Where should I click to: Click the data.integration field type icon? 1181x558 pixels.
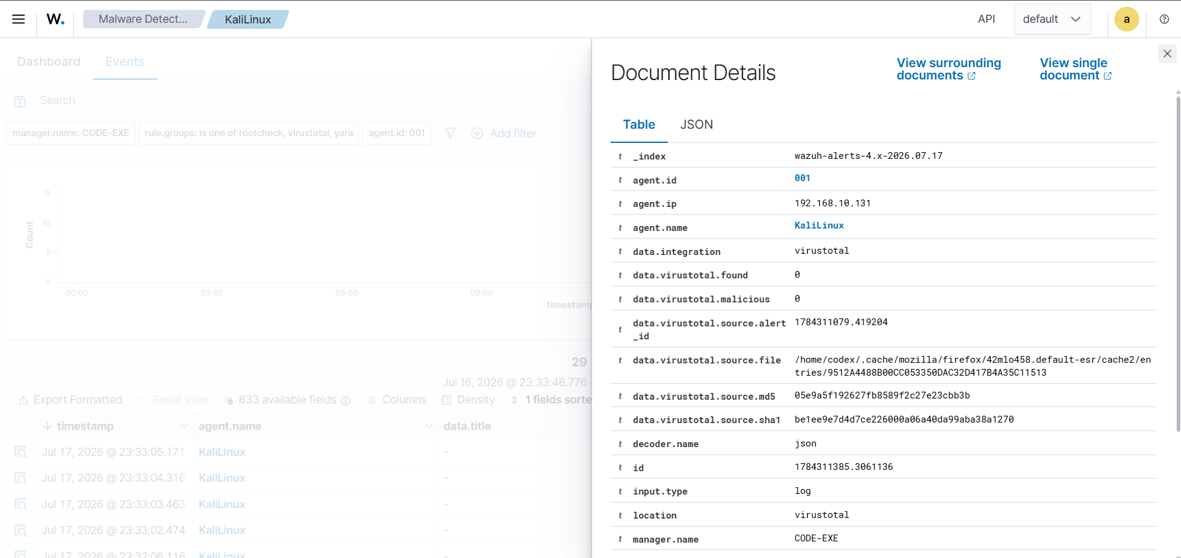pos(620,252)
